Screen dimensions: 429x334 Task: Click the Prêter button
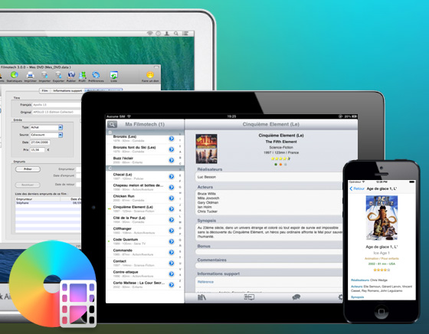pyautogui.click(x=28, y=169)
